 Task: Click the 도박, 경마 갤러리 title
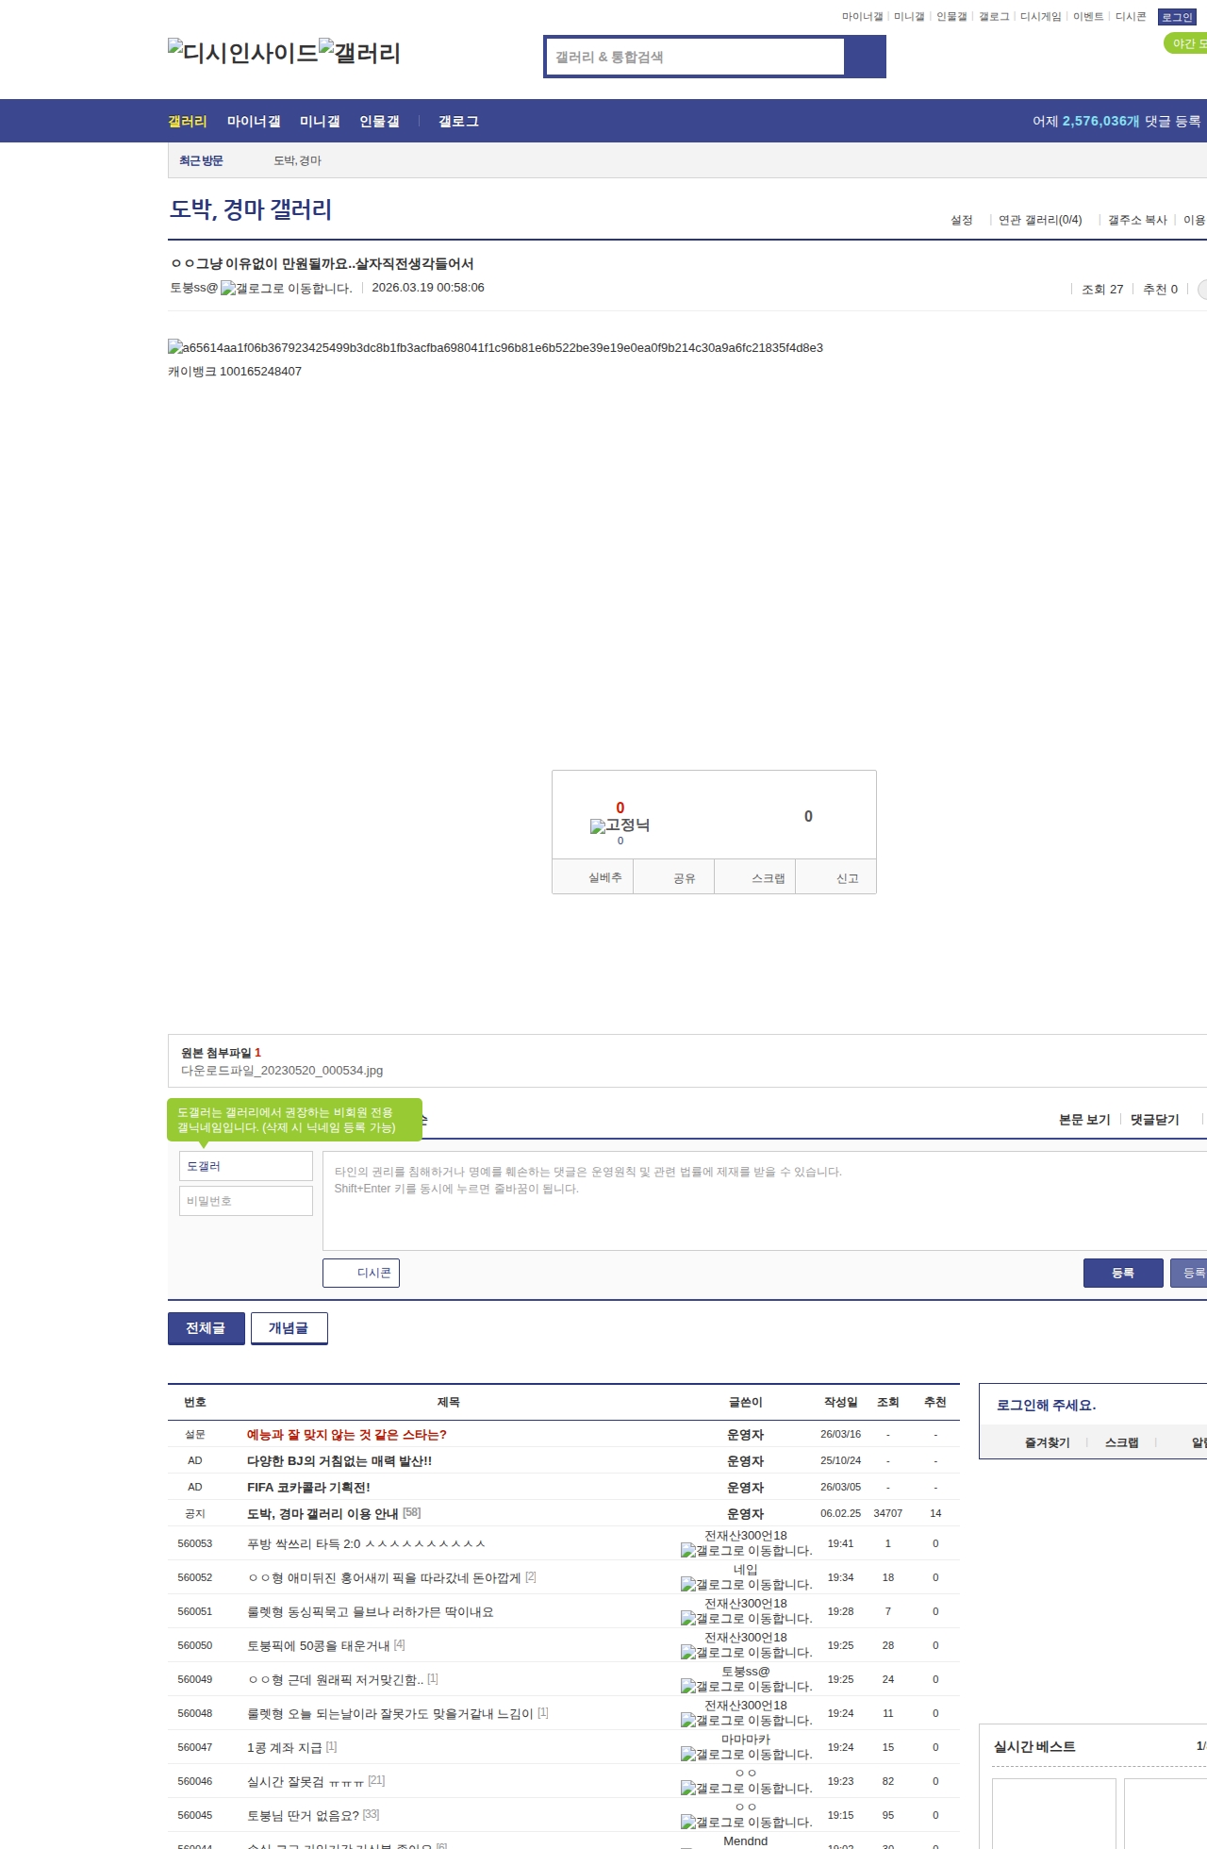pos(251,209)
